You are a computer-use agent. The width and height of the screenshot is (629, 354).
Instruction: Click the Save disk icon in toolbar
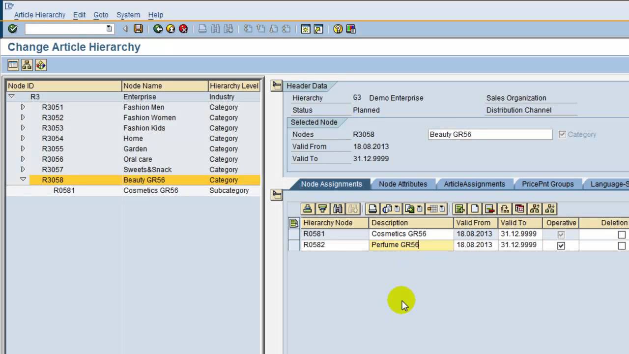pos(138,29)
